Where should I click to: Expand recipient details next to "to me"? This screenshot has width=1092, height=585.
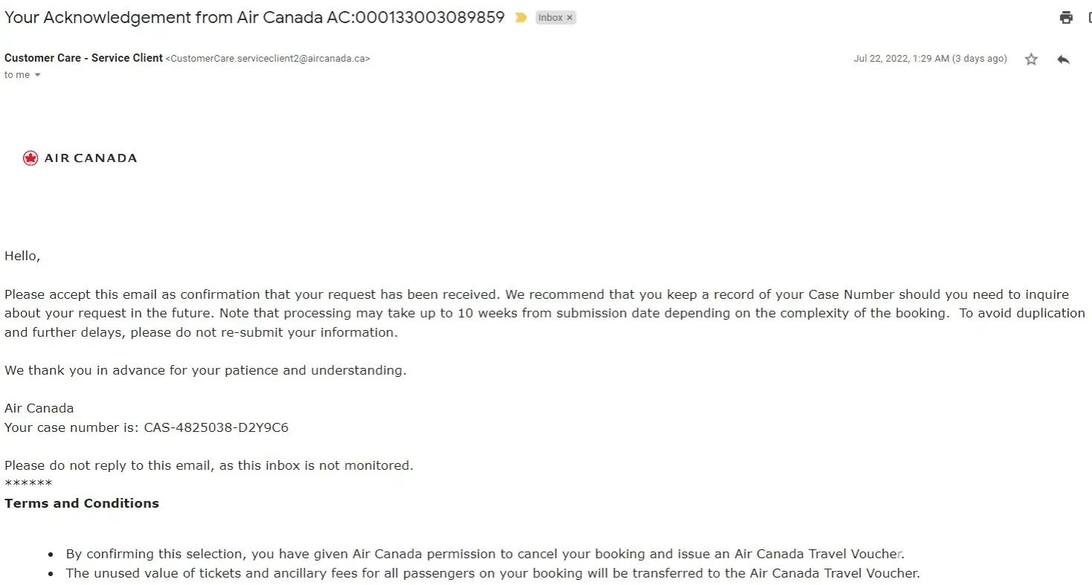[38, 75]
